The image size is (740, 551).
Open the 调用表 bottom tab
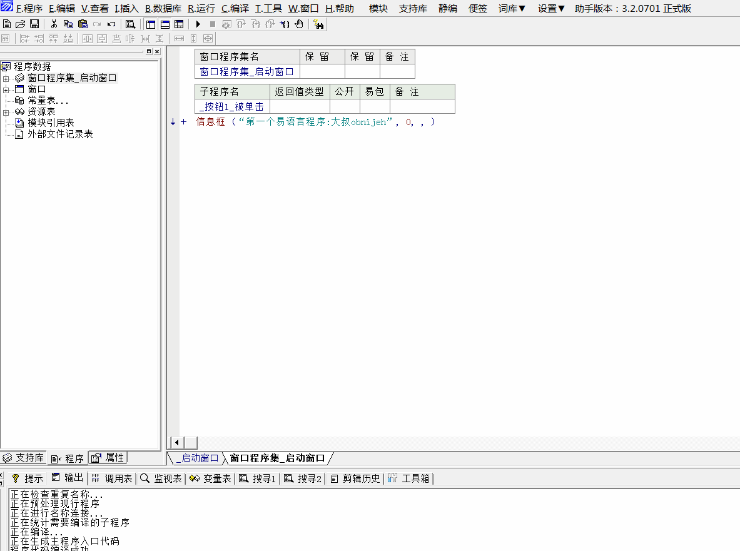112,478
